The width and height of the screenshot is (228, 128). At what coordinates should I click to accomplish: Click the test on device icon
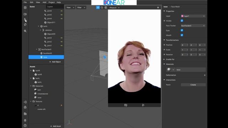click(25, 102)
